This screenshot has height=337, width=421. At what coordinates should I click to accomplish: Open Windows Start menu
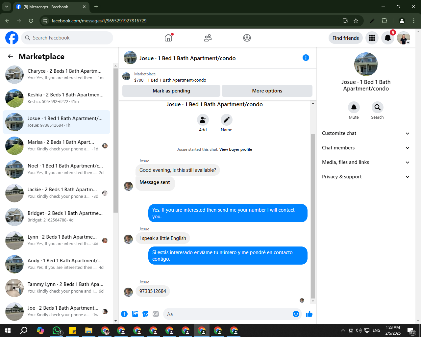pos(8,330)
